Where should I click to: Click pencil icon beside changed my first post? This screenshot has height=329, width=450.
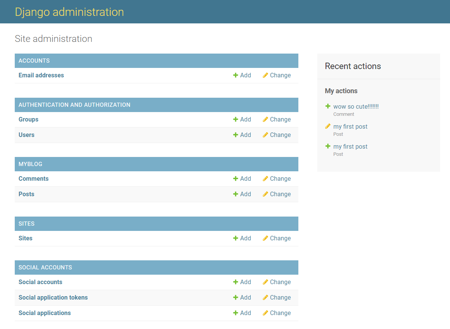click(328, 126)
